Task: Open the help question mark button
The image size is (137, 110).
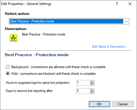Action: point(117,4)
